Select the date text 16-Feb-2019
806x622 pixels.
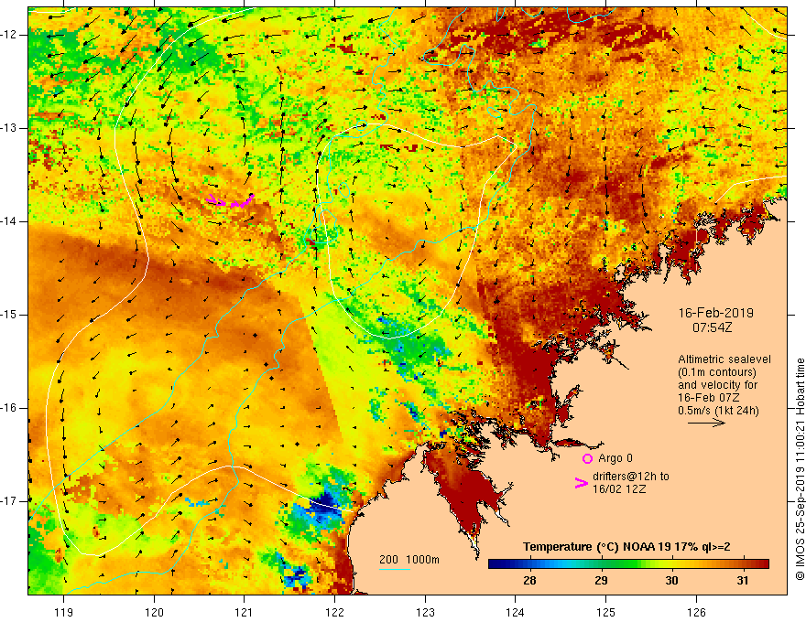coord(715,313)
